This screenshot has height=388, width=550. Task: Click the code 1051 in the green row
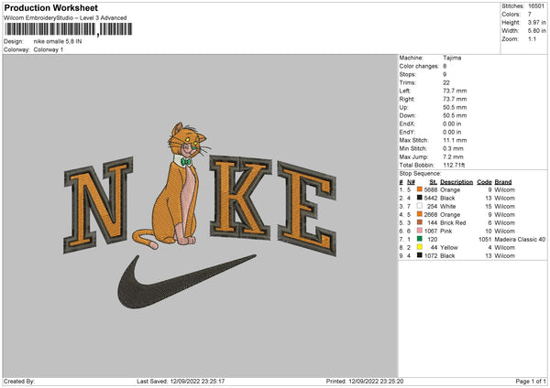[x=485, y=239]
